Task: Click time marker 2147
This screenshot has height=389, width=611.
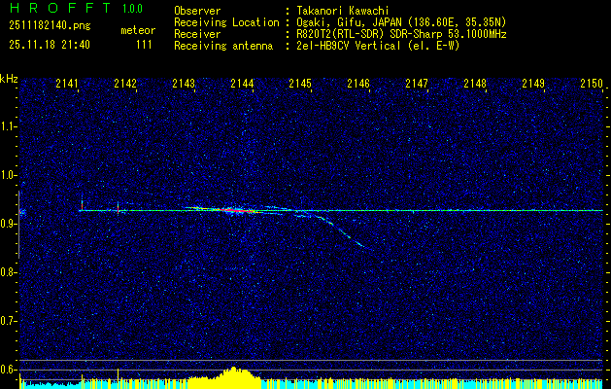Action: [x=417, y=84]
